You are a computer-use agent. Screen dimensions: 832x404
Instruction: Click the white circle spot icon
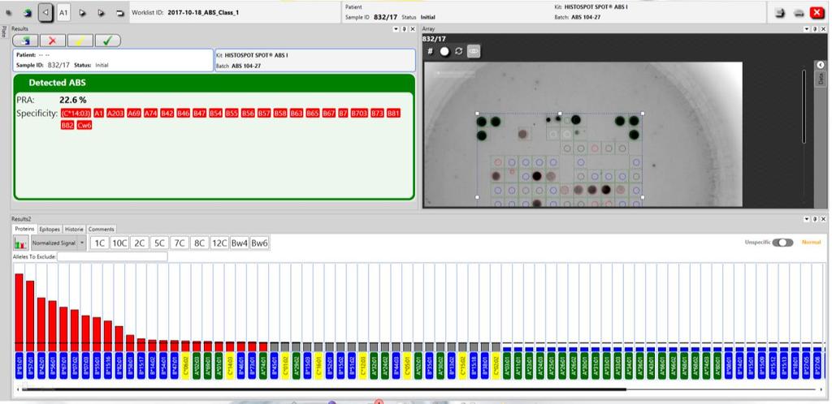point(444,51)
